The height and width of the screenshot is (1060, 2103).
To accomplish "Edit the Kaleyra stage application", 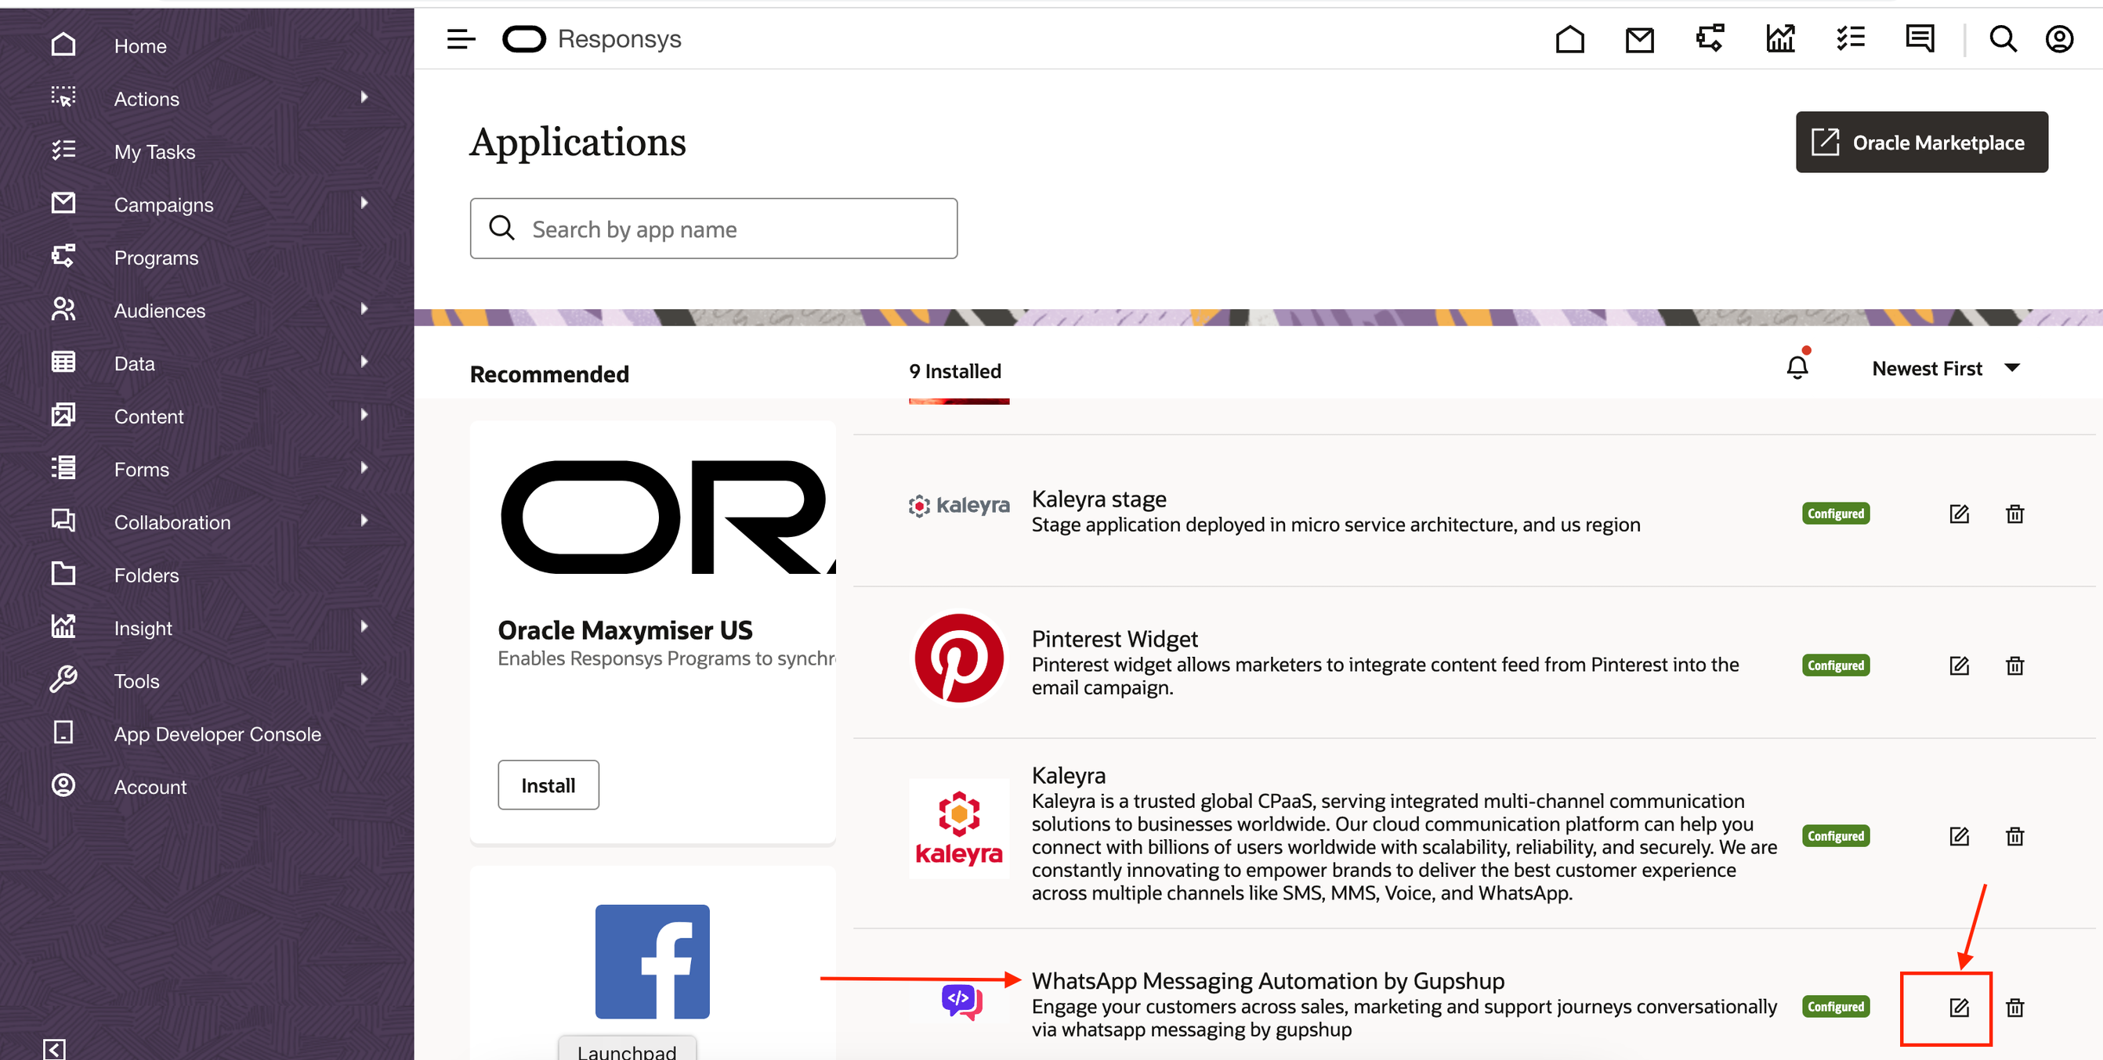I will coord(1959,514).
